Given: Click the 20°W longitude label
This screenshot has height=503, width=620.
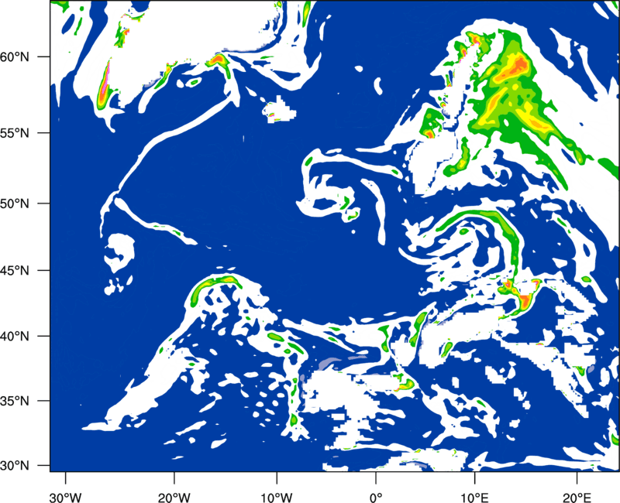Looking at the screenshot, I should coord(174,498).
